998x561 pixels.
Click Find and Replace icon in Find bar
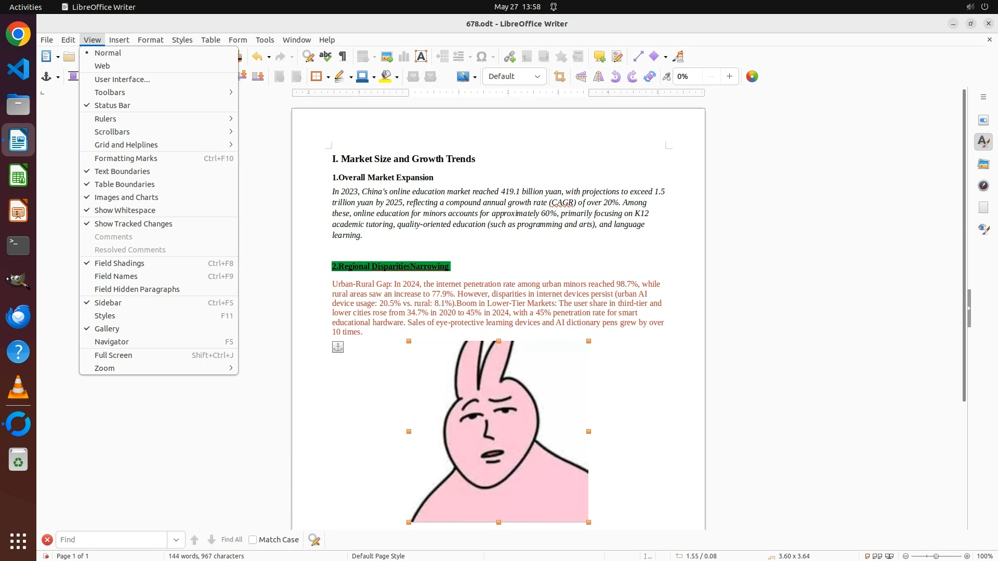point(314,540)
